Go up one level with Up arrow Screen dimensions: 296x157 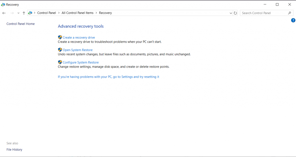pos(24,13)
